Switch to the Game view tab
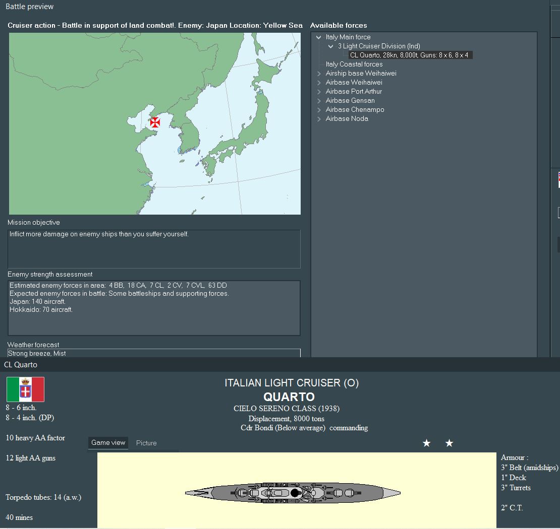 point(108,443)
